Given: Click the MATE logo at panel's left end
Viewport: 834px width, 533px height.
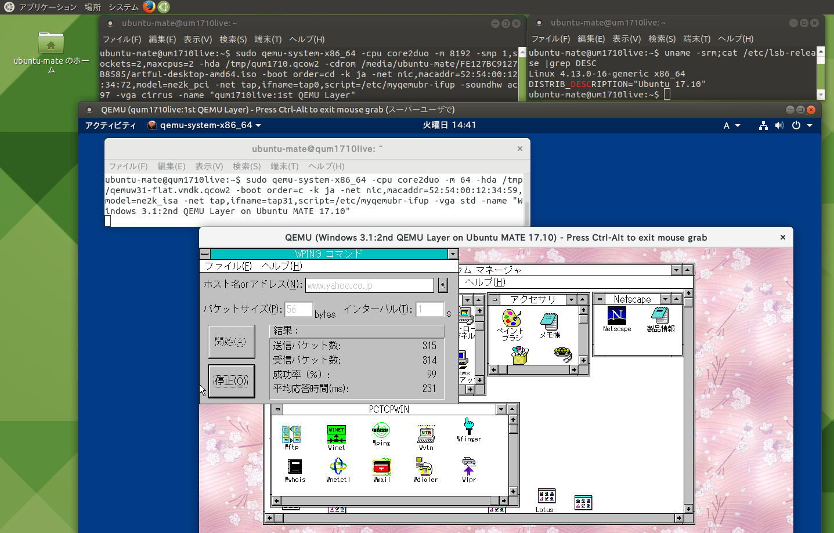Looking at the screenshot, I should pyautogui.click(x=9, y=7).
